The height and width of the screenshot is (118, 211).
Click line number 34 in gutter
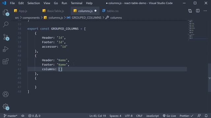coord(19,29)
